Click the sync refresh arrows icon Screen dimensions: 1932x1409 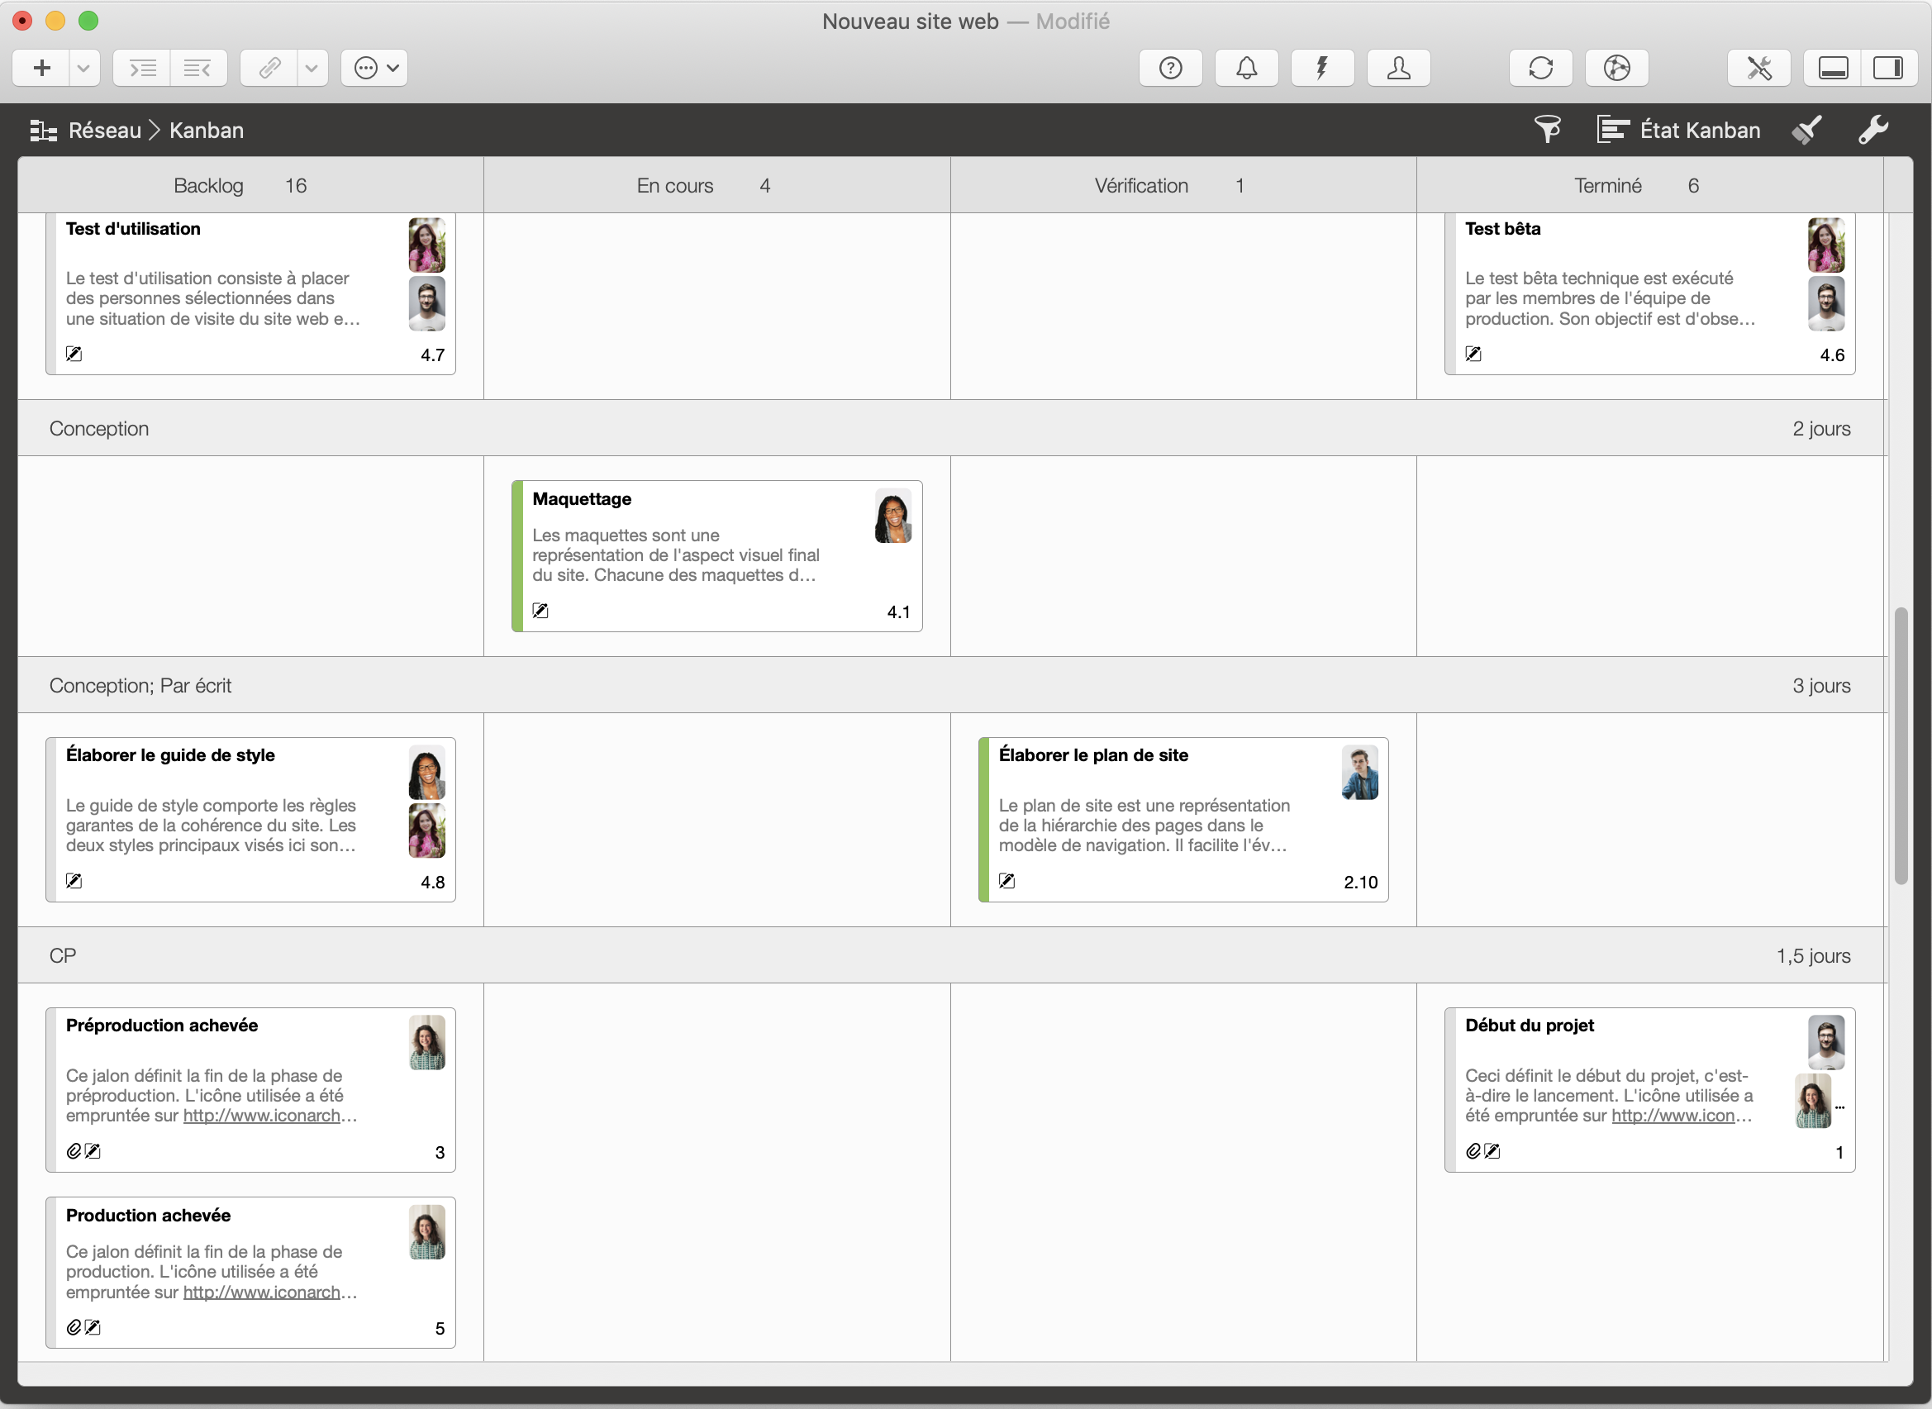click(1539, 69)
